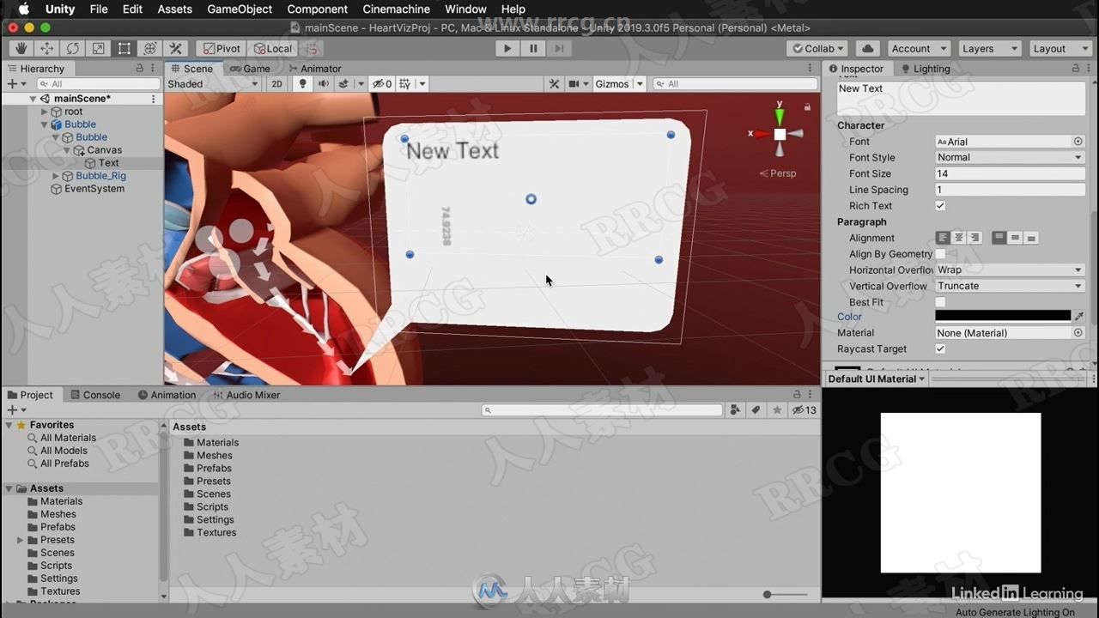
Task: Open the Gizmos dropdown arrow
Action: [640, 84]
